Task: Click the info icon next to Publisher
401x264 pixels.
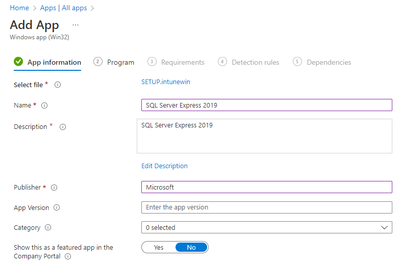Action: coord(54,188)
